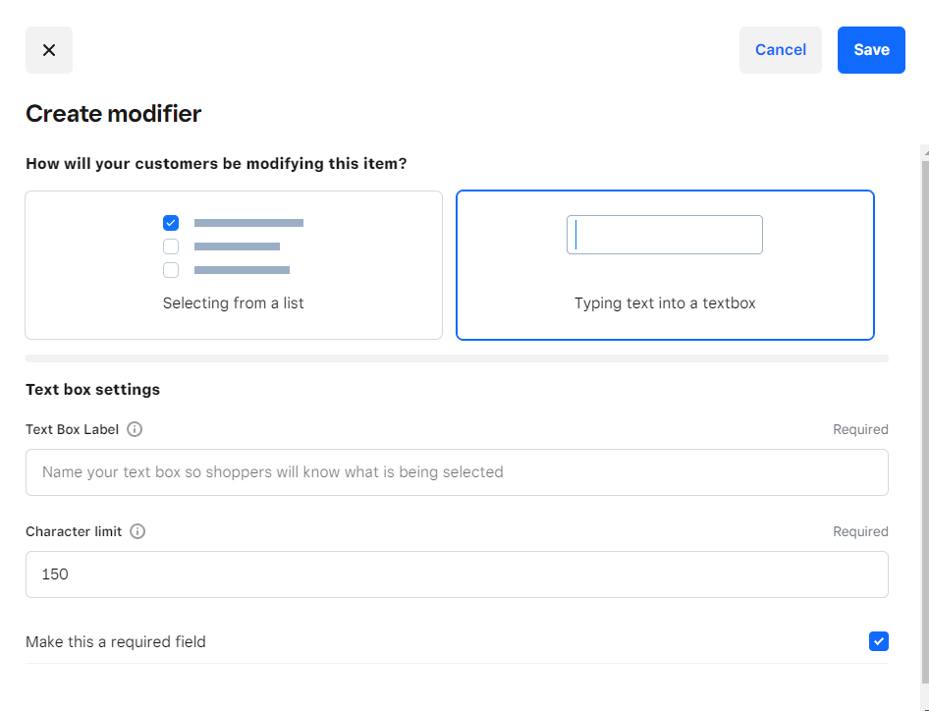This screenshot has height=711, width=929.
Task: Click the Create modifier title
Action: pos(113,114)
